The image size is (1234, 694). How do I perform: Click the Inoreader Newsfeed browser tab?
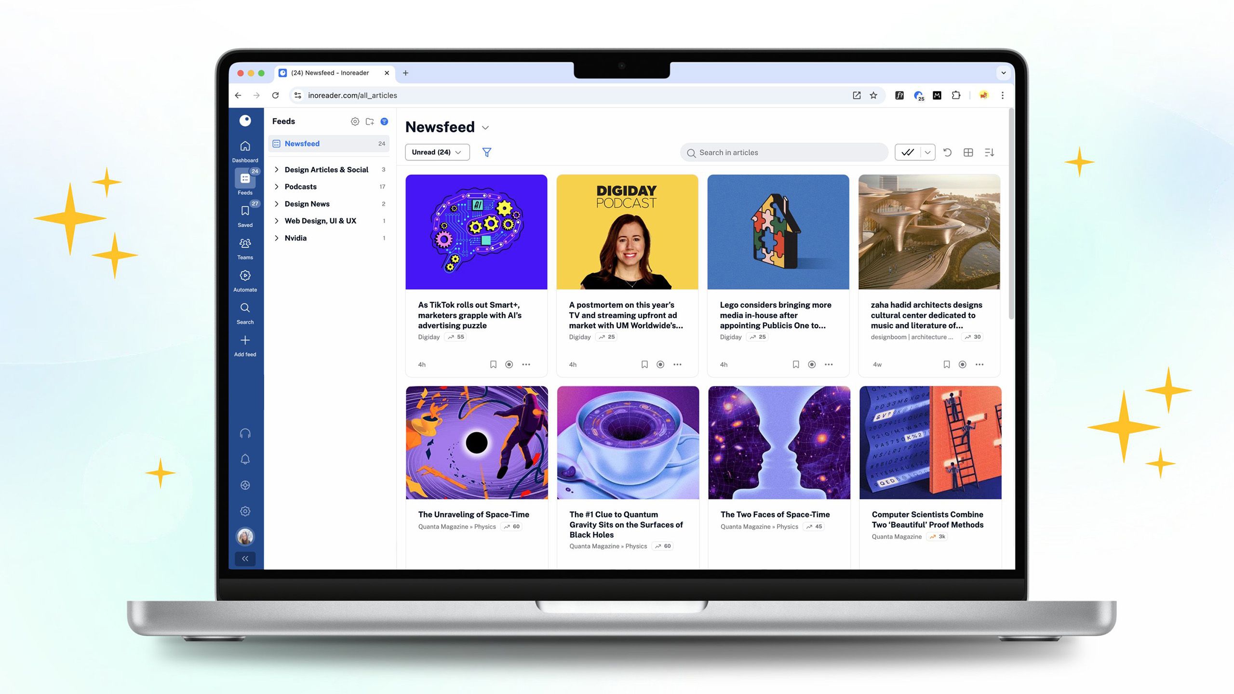pyautogui.click(x=330, y=73)
